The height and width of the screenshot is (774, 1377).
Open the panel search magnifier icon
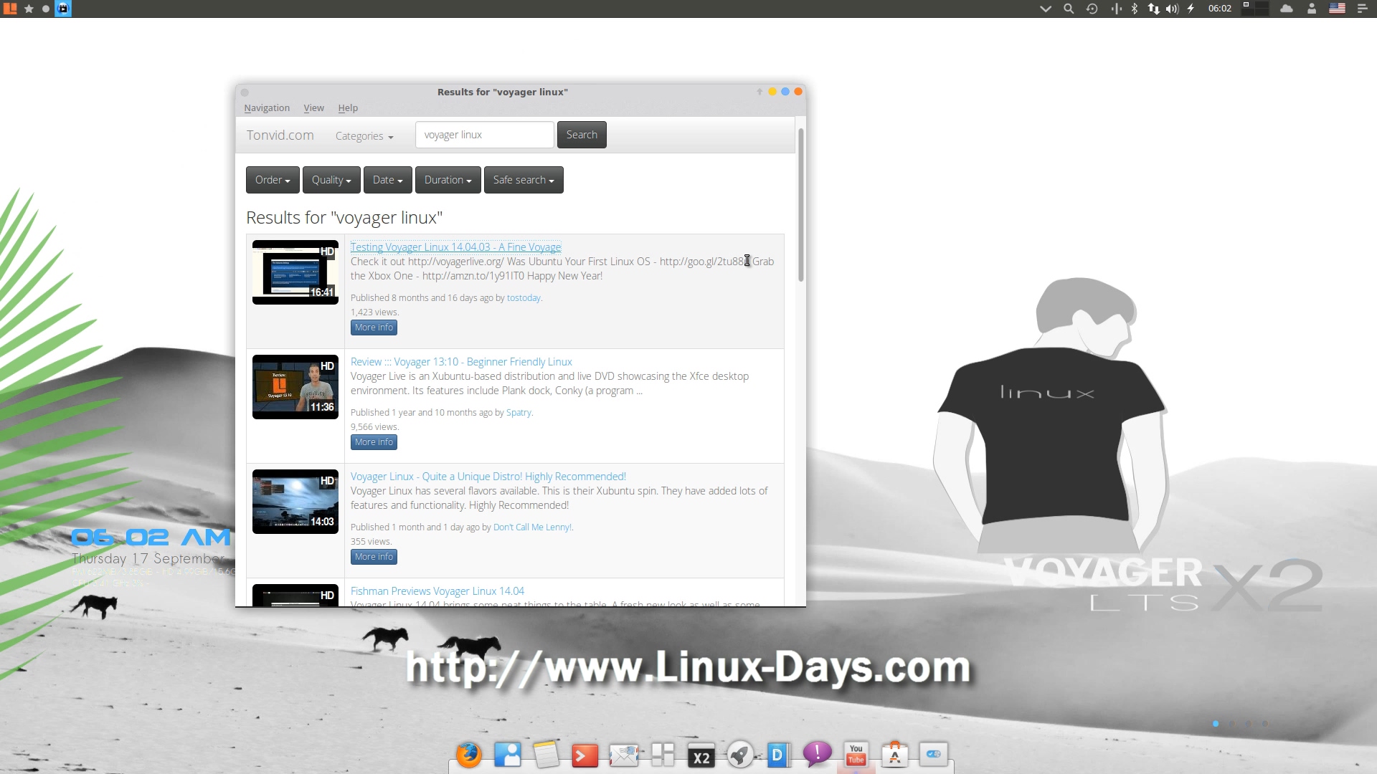(x=1069, y=9)
